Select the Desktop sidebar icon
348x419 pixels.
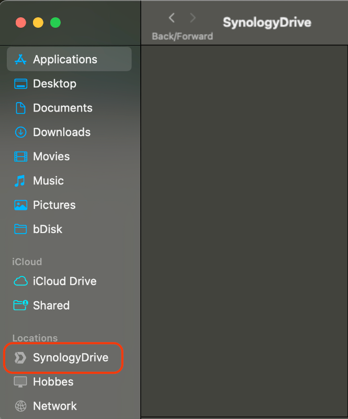pyautogui.click(x=20, y=84)
